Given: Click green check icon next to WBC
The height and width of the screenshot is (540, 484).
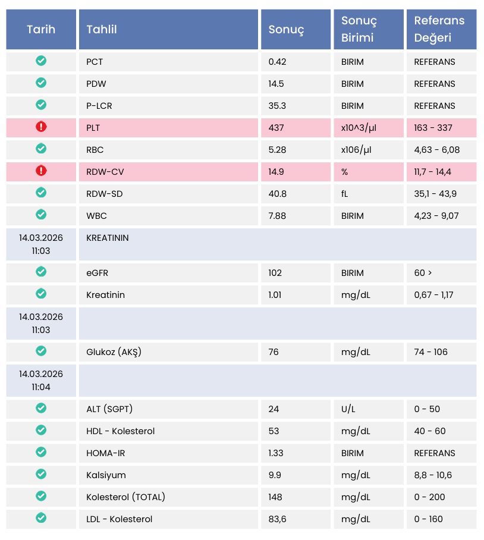Looking at the screenshot, I should click(x=41, y=215).
